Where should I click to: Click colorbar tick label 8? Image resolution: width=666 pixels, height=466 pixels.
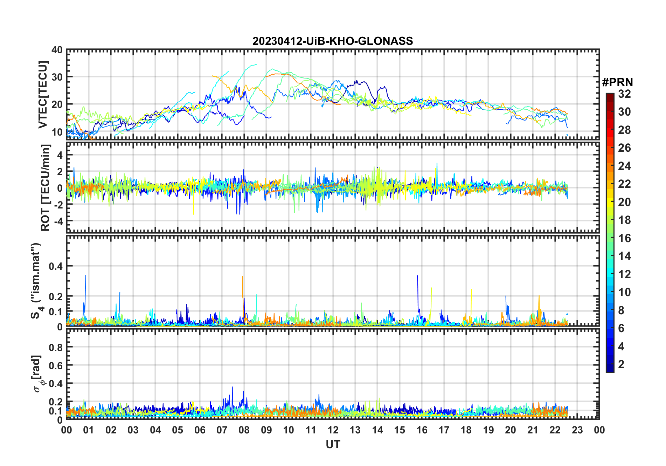tap(621, 310)
